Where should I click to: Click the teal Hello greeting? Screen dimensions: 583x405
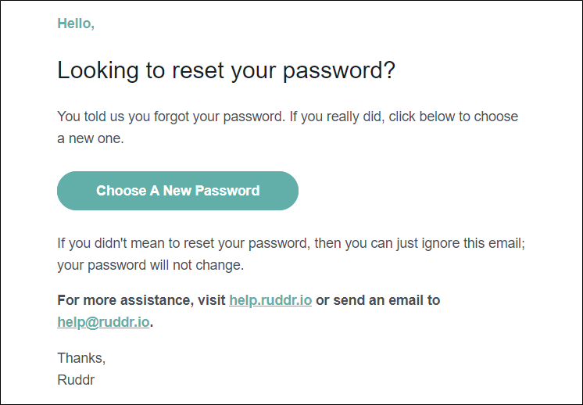point(76,23)
